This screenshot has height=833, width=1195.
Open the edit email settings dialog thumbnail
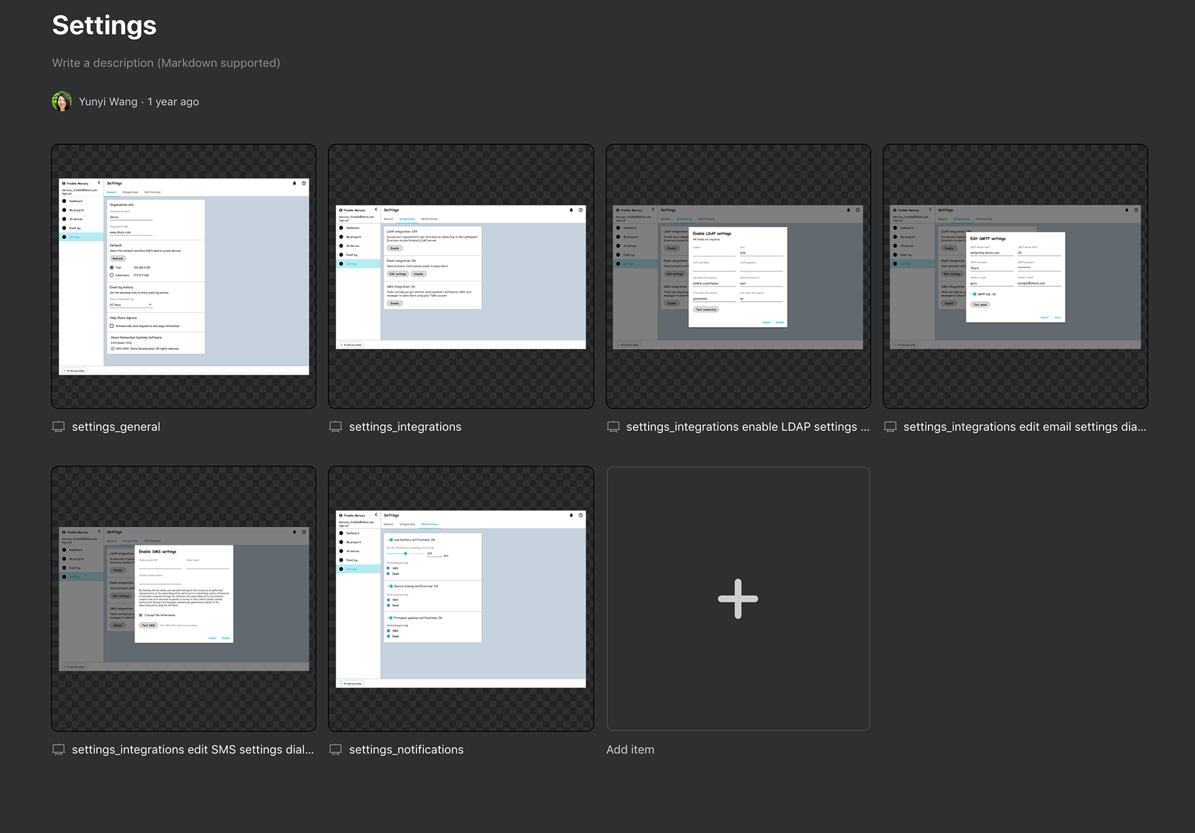(x=1015, y=276)
